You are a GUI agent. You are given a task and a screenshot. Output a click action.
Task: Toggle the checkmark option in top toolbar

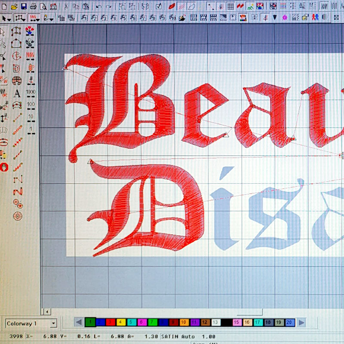click(159, 6)
